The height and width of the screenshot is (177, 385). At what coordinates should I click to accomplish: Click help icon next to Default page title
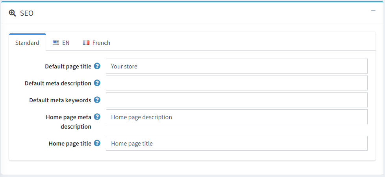click(x=97, y=66)
